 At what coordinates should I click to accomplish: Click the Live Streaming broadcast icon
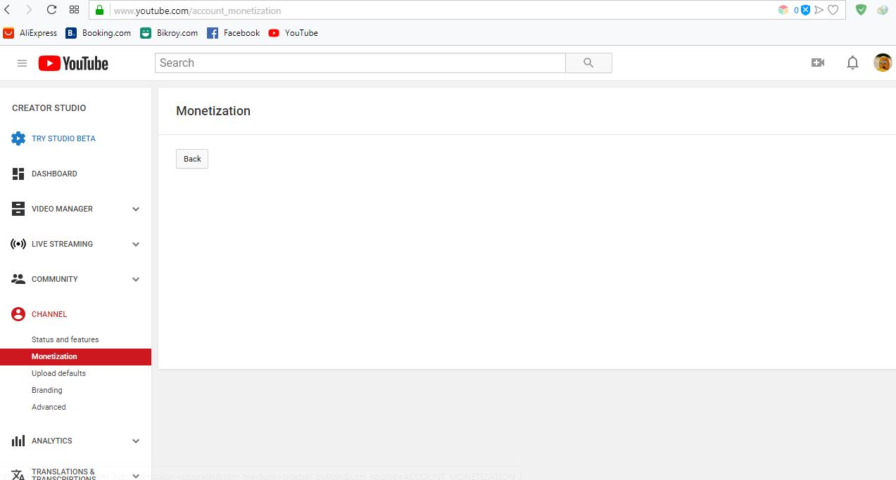coord(18,244)
